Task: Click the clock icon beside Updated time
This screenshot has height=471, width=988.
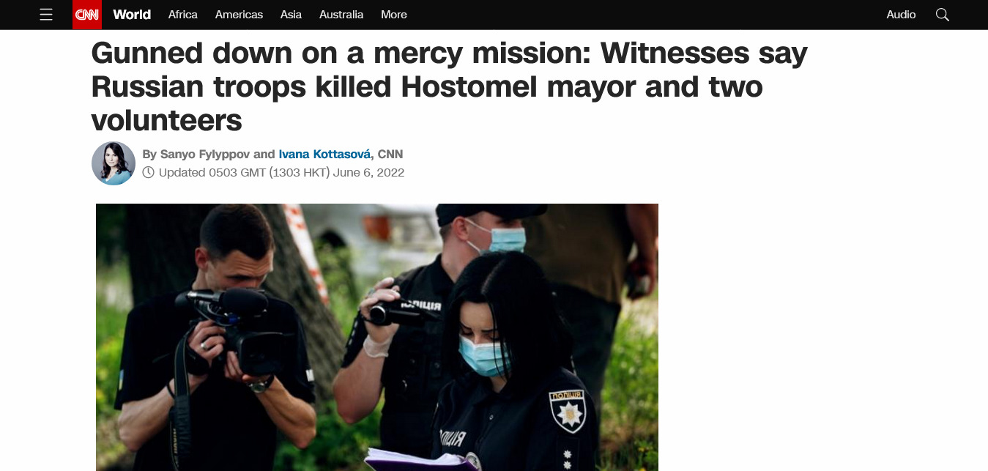Action: click(149, 173)
